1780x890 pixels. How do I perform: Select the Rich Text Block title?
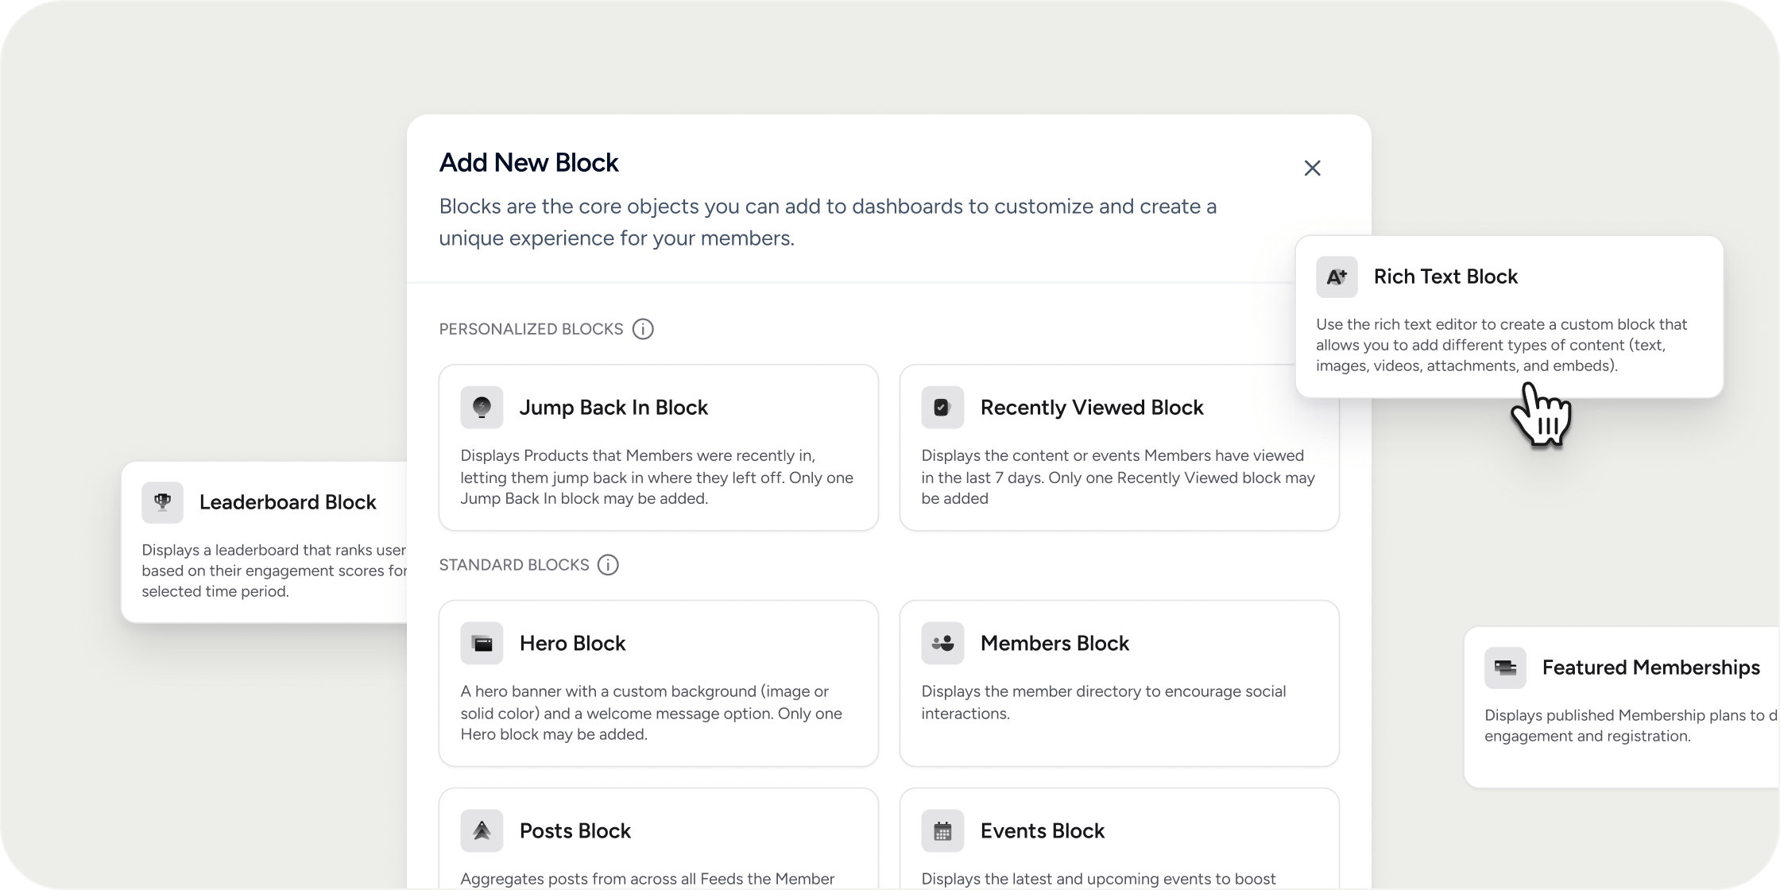pos(1445,277)
